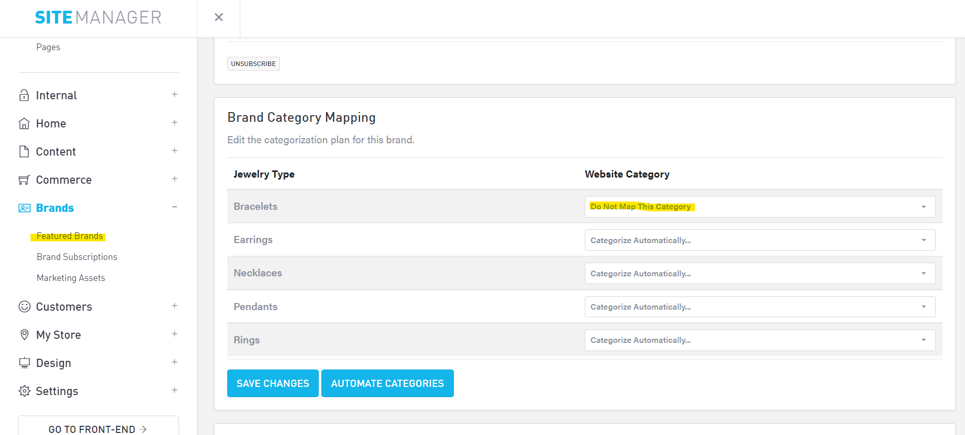Open Brand Subscriptions submenu item
Viewport: 965px width, 435px height.
(x=77, y=257)
